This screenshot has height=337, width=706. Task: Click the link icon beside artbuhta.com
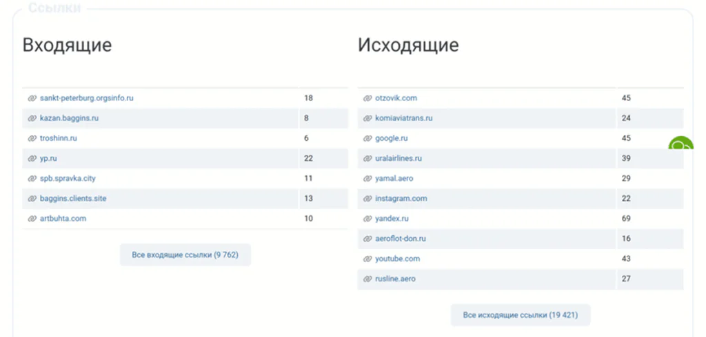32,219
